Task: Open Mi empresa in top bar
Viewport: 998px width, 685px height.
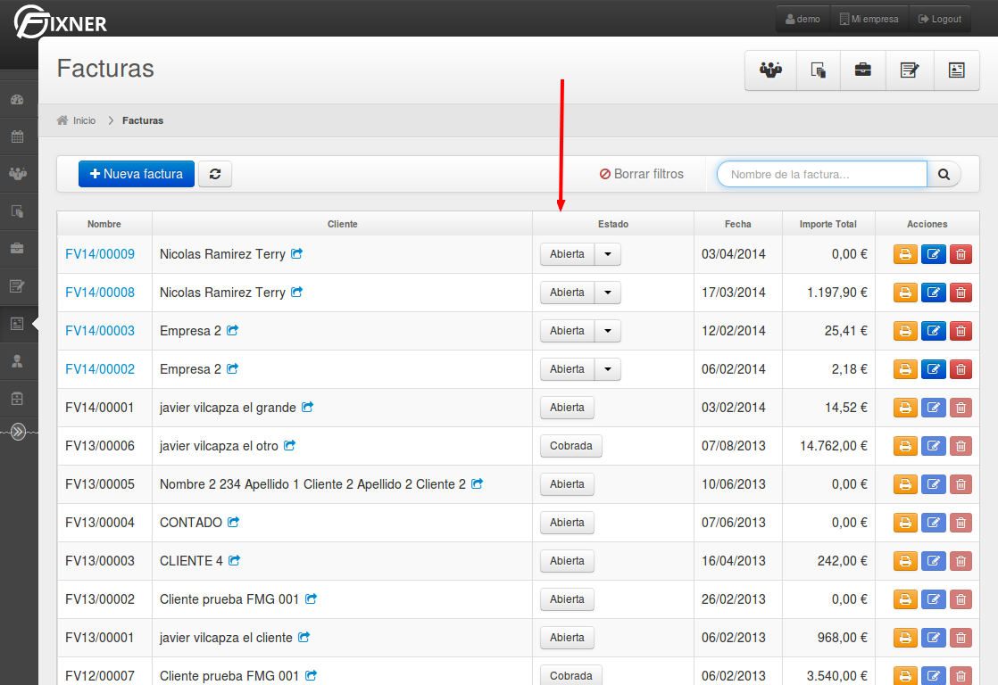Action: pyautogui.click(x=869, y=19)
